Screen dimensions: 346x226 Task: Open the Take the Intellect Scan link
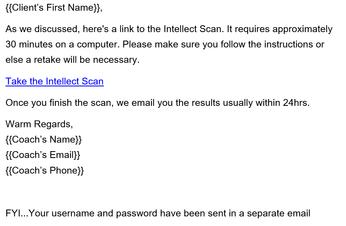pos(55,81)
